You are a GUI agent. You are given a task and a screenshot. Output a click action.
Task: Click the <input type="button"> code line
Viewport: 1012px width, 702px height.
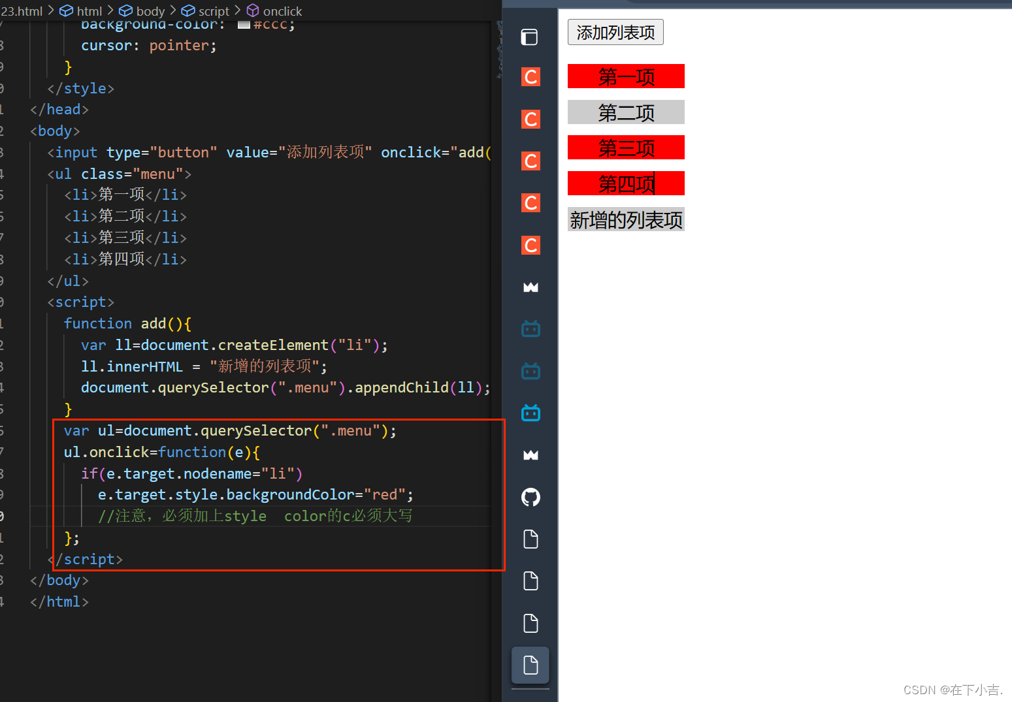269,152
